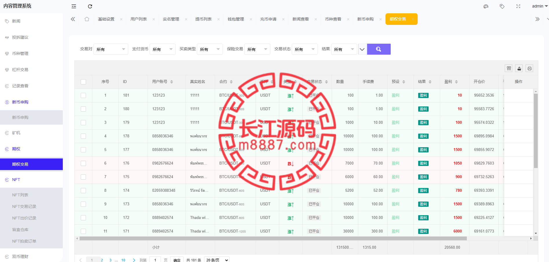The width and height of the screenshot is (549, 262).
Task: Open 盲盒仓库 sidebar item
Action: 31,230
